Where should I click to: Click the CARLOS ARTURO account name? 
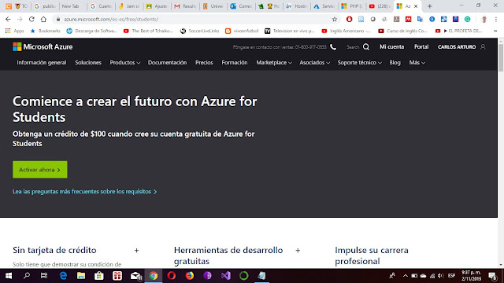coord(457,47)
